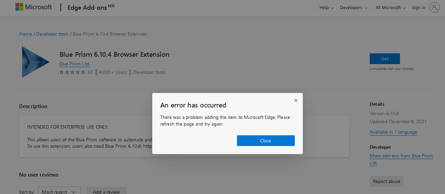Viewport: 445px width, 194px height.
Task: Open Developer tools breadcrumb link
Action: (x=53, y=34)
